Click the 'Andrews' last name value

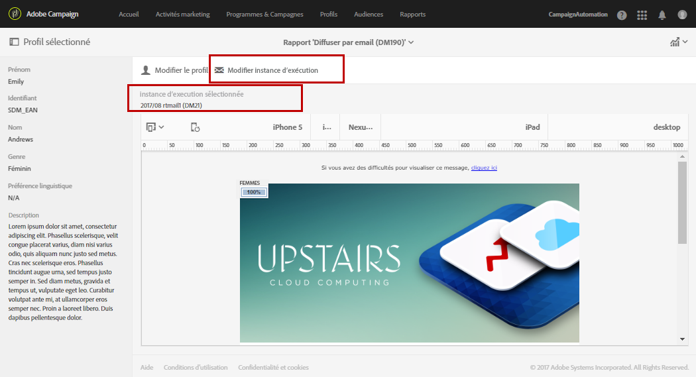21,139
